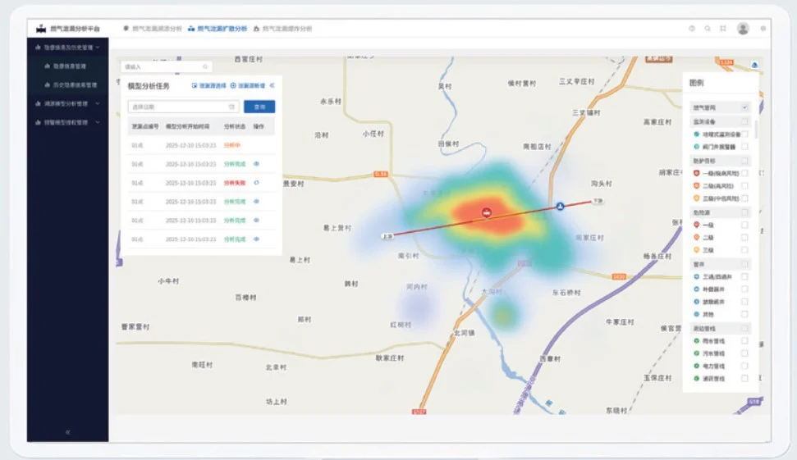Click the 分析失败 status text
The image size is (797, 460).
(234, 183)
